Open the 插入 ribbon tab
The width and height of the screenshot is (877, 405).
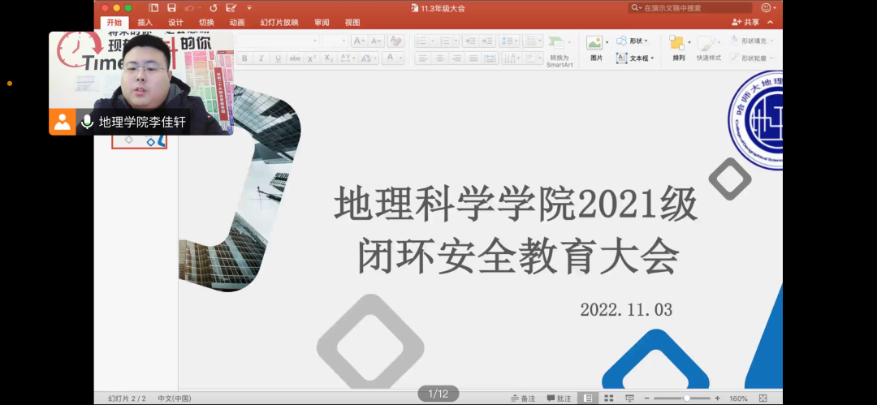pyautogui.click(x=145, y=23)
